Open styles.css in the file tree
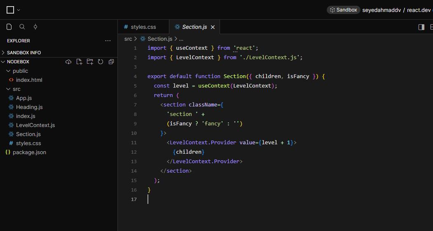433x231 pixels. pyautogui.click(x=28, y=143)
